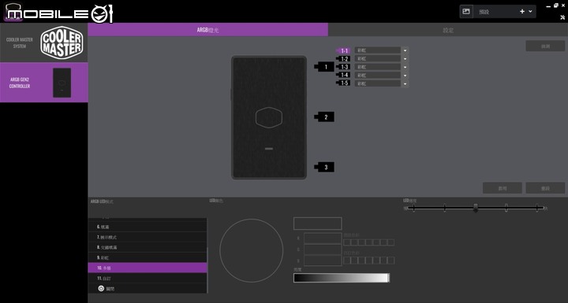Click the 套用 apply button

[503, 188]
